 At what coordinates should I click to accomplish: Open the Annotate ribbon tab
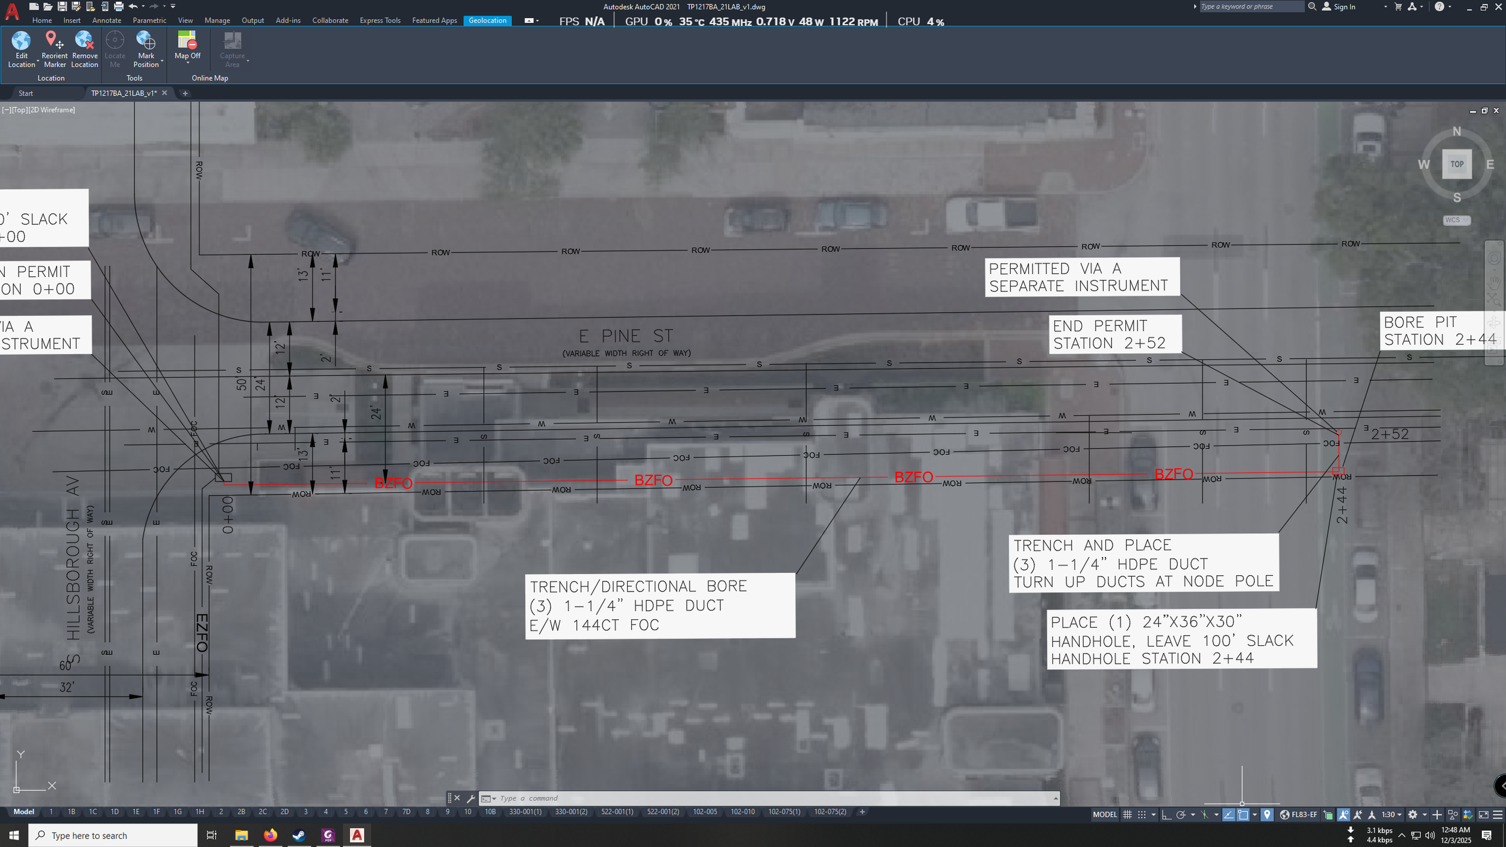coord(107,20)
